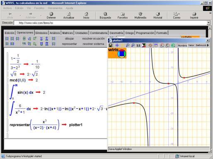The height and width of the screenshot is (159, 213).
Task: Click the Intranet local status bar zone
Action: coord(185,156)
